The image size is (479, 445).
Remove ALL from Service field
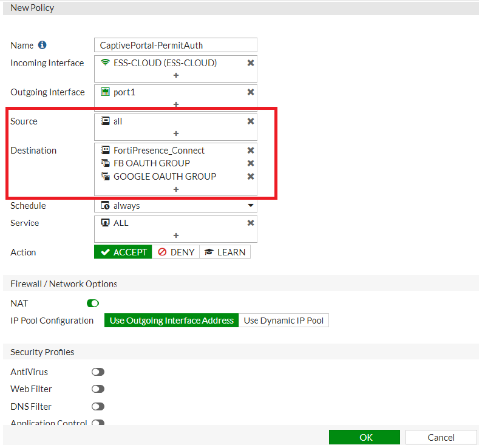(x=250, y=223)
